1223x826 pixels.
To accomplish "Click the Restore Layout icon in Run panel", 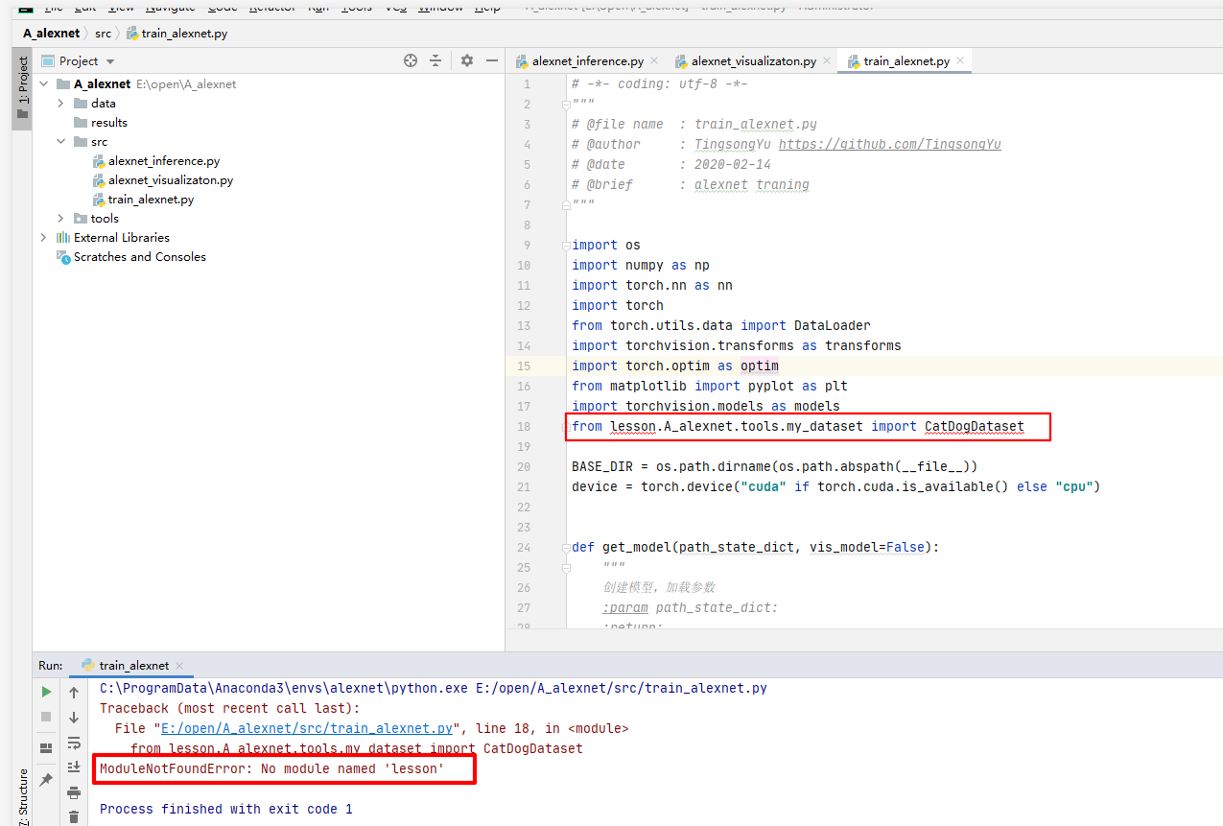I will [46, 748].
